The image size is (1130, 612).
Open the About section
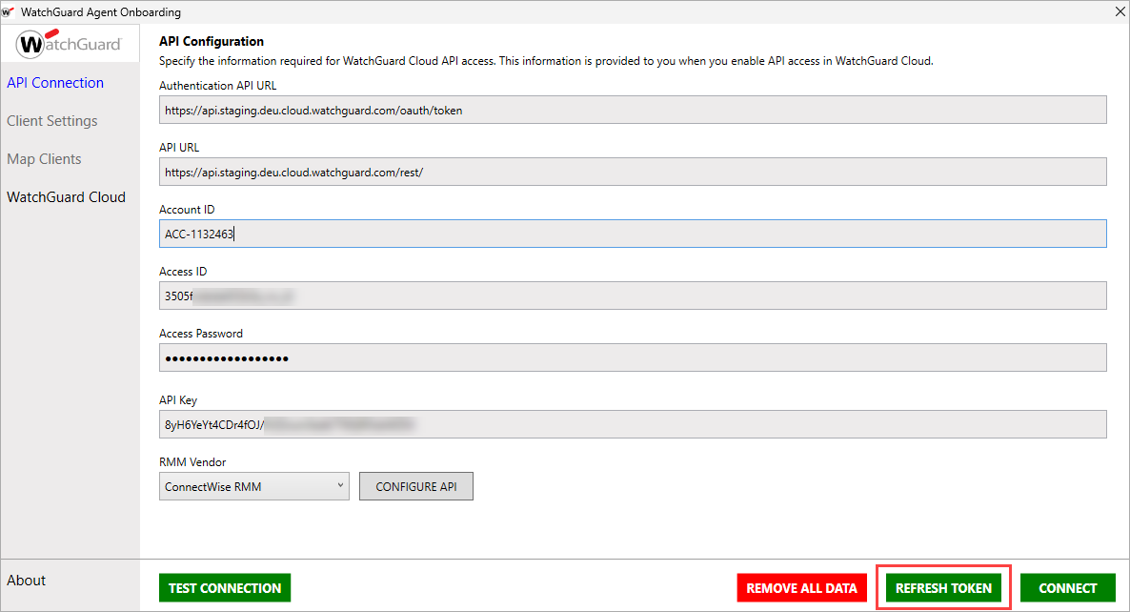[26, 581]
